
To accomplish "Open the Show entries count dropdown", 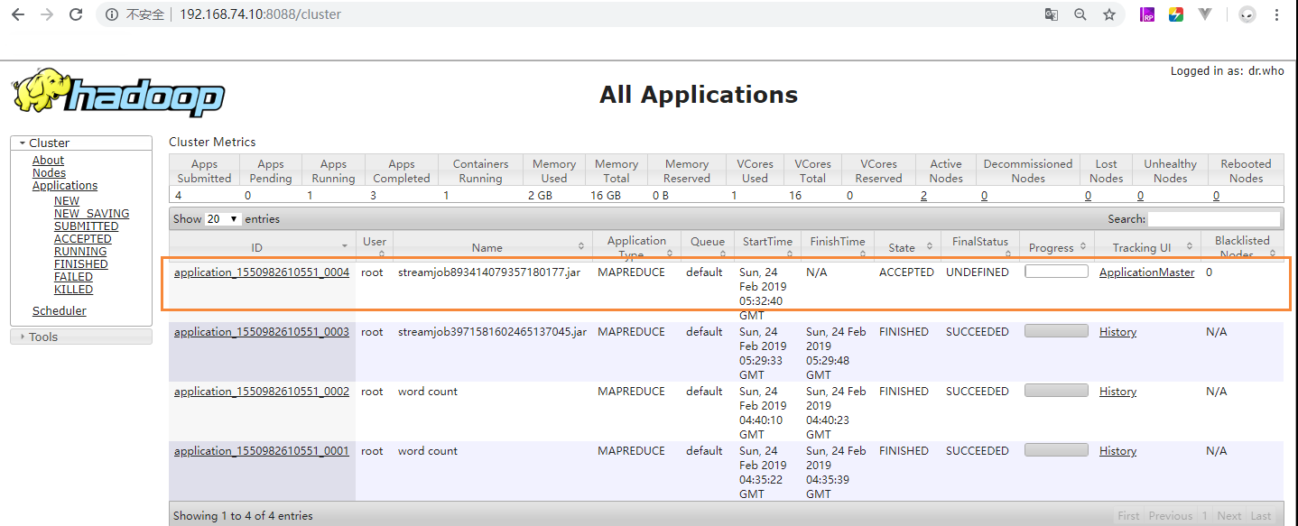I will [223, 219].
